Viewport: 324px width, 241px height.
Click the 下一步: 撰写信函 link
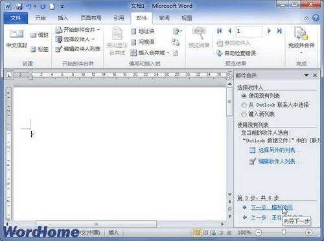pyautogui.click(x=272, y=207)
